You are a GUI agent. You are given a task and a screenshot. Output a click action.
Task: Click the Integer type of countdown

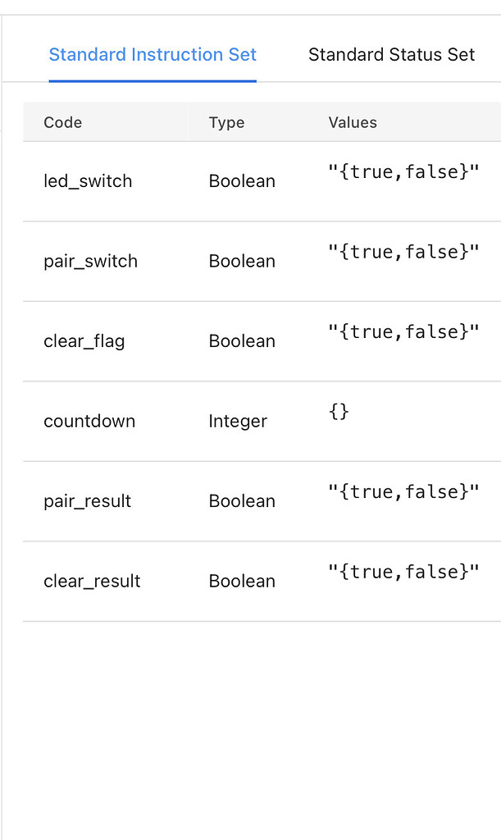pyautogui.click(x=238, y=421)
